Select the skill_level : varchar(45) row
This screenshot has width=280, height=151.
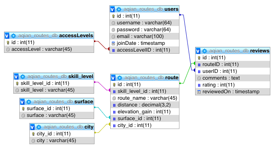click(x=54, y=90)
